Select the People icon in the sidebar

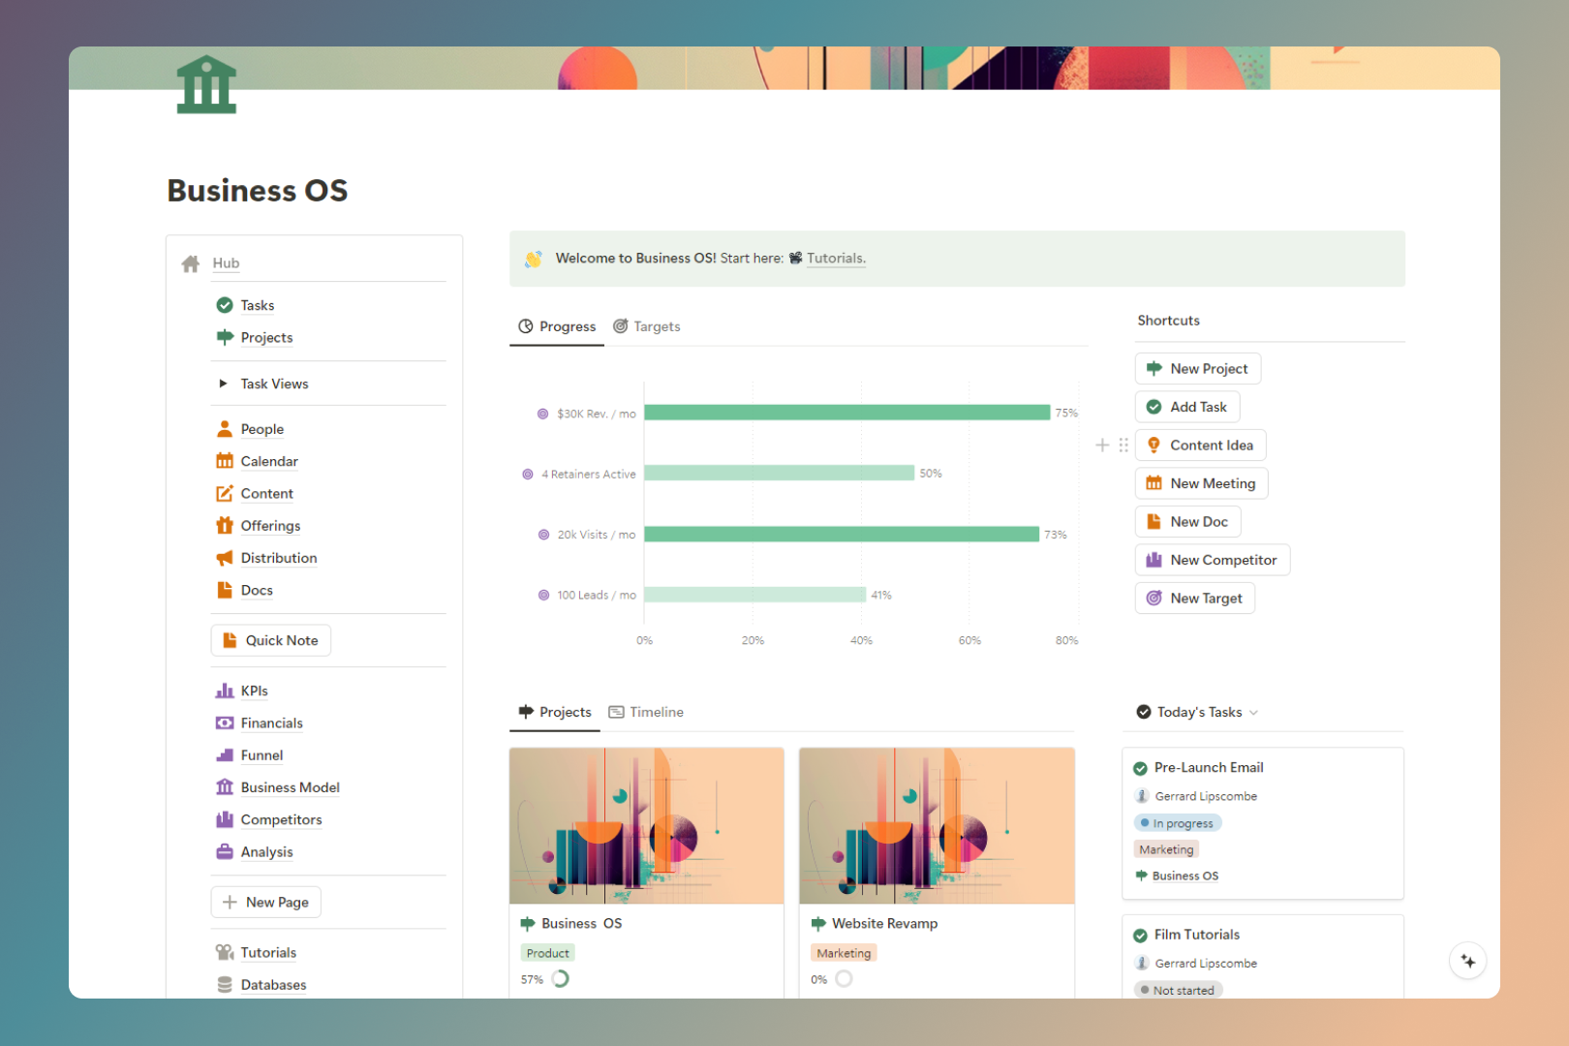[224, 428]
